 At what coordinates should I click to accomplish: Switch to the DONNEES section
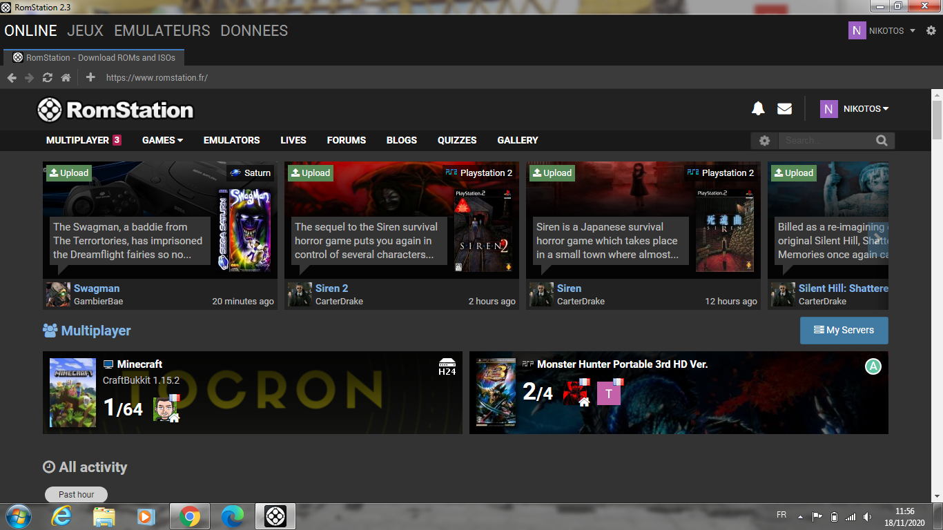pos(254,30)
